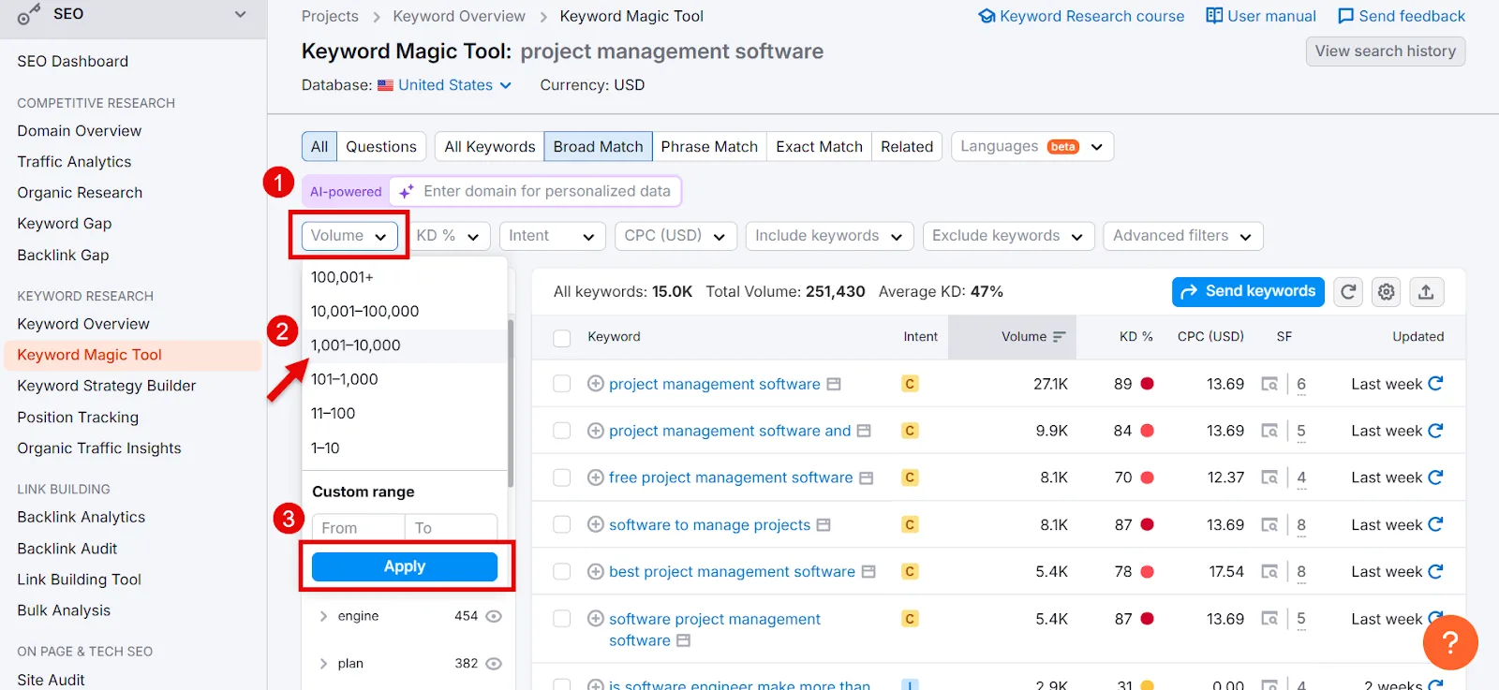Add 'best project management software' via plus icon
1499x690 pixels.
pos(595,571)
